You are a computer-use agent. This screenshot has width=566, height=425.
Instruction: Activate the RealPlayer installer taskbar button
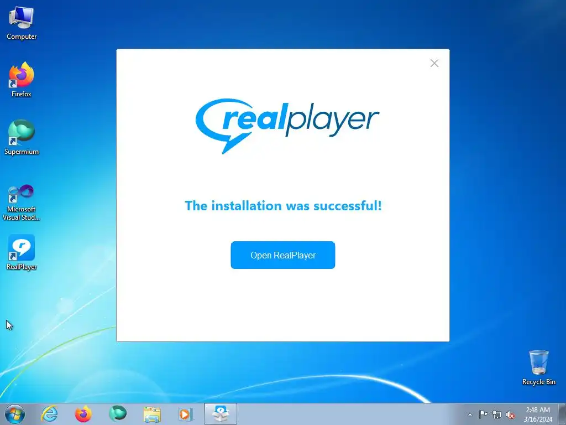[221, 414]
